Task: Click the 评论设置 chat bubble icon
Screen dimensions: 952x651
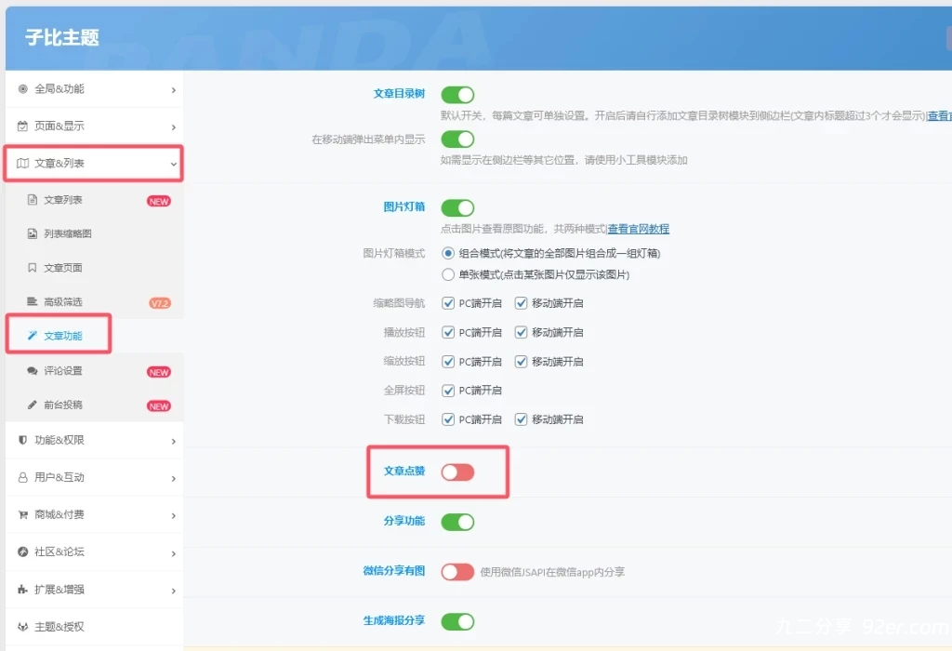Action: tap(33, 370)
